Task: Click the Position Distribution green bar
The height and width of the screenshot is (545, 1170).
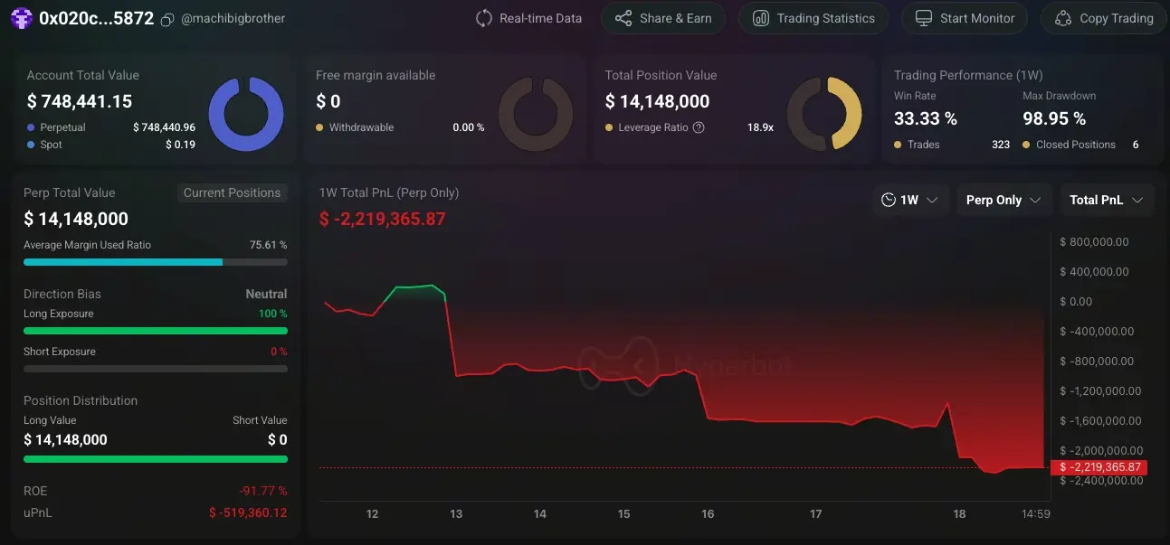Action: coord(156,459)
